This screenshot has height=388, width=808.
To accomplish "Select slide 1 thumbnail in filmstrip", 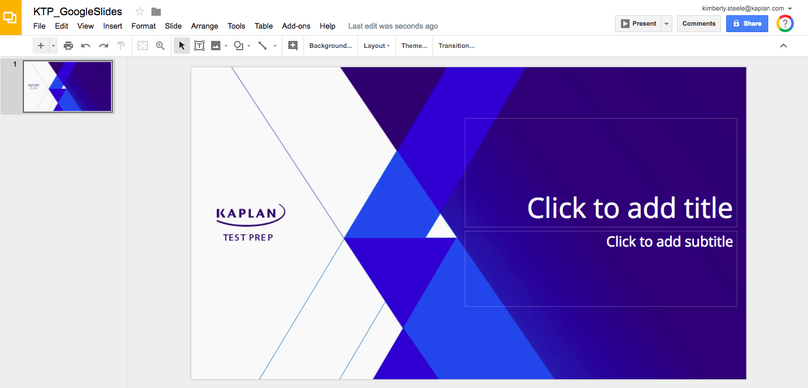I will [x=67, y=86].
